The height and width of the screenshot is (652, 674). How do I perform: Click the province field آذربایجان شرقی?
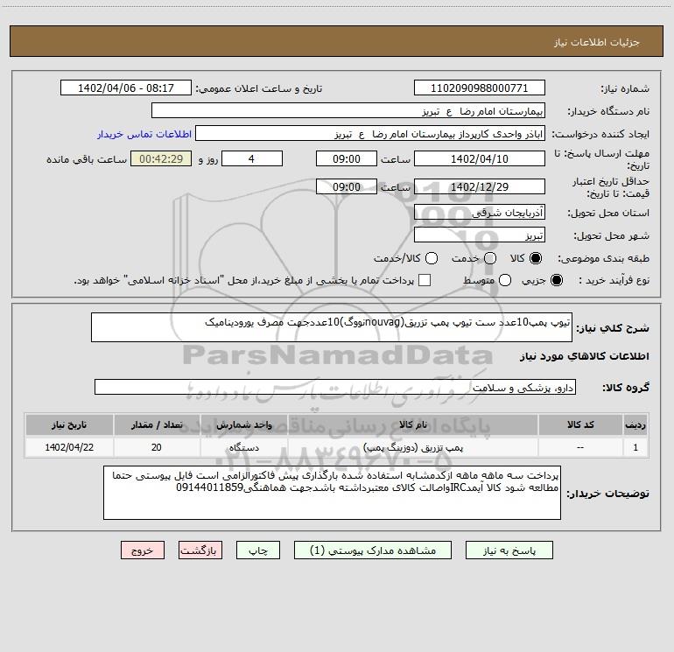coord(480,213)
